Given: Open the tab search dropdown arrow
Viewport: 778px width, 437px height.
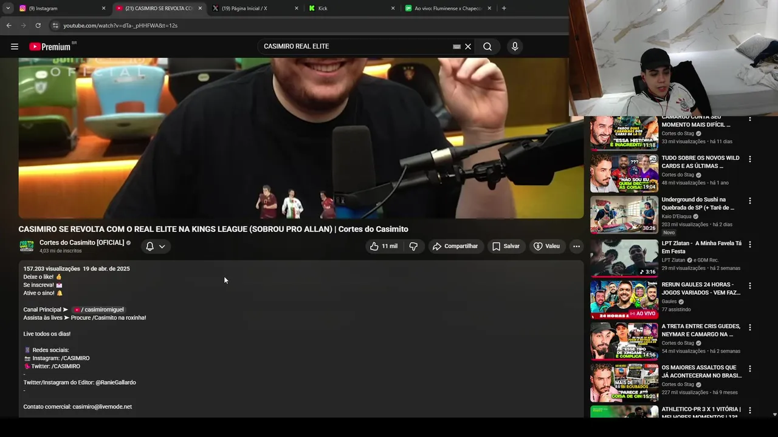Looking at the screenshot, I should 8,8.
